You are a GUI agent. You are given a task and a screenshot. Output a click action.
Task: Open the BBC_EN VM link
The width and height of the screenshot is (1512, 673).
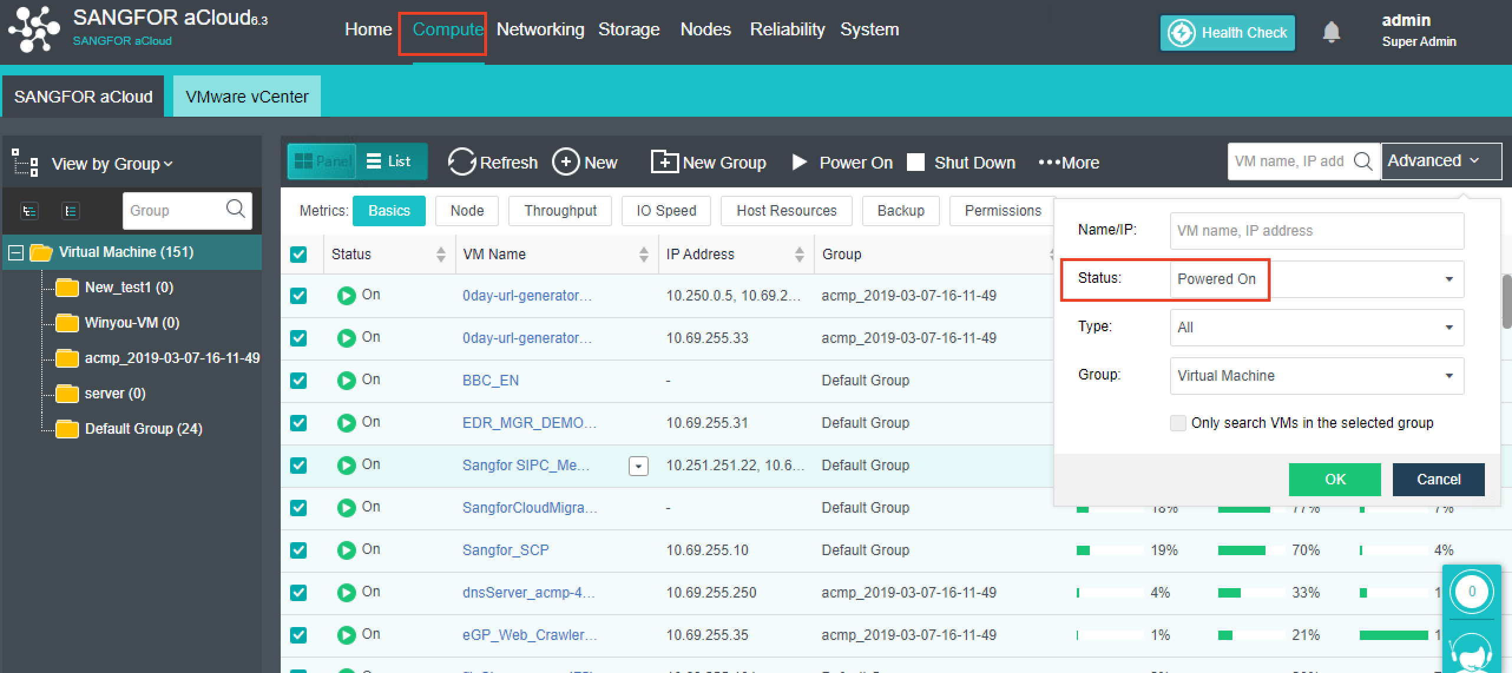(490, 380)
